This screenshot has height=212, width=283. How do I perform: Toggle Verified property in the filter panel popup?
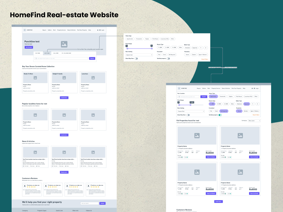click(x=168, y=59)
